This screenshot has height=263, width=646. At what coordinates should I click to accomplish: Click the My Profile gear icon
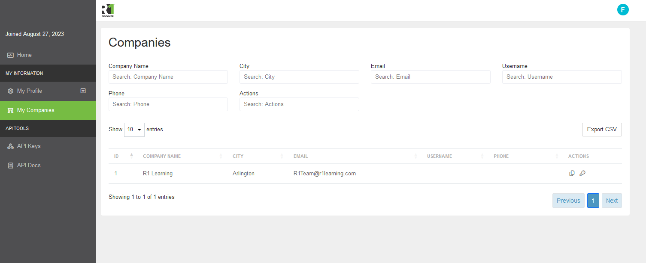(x=11, y=91)
